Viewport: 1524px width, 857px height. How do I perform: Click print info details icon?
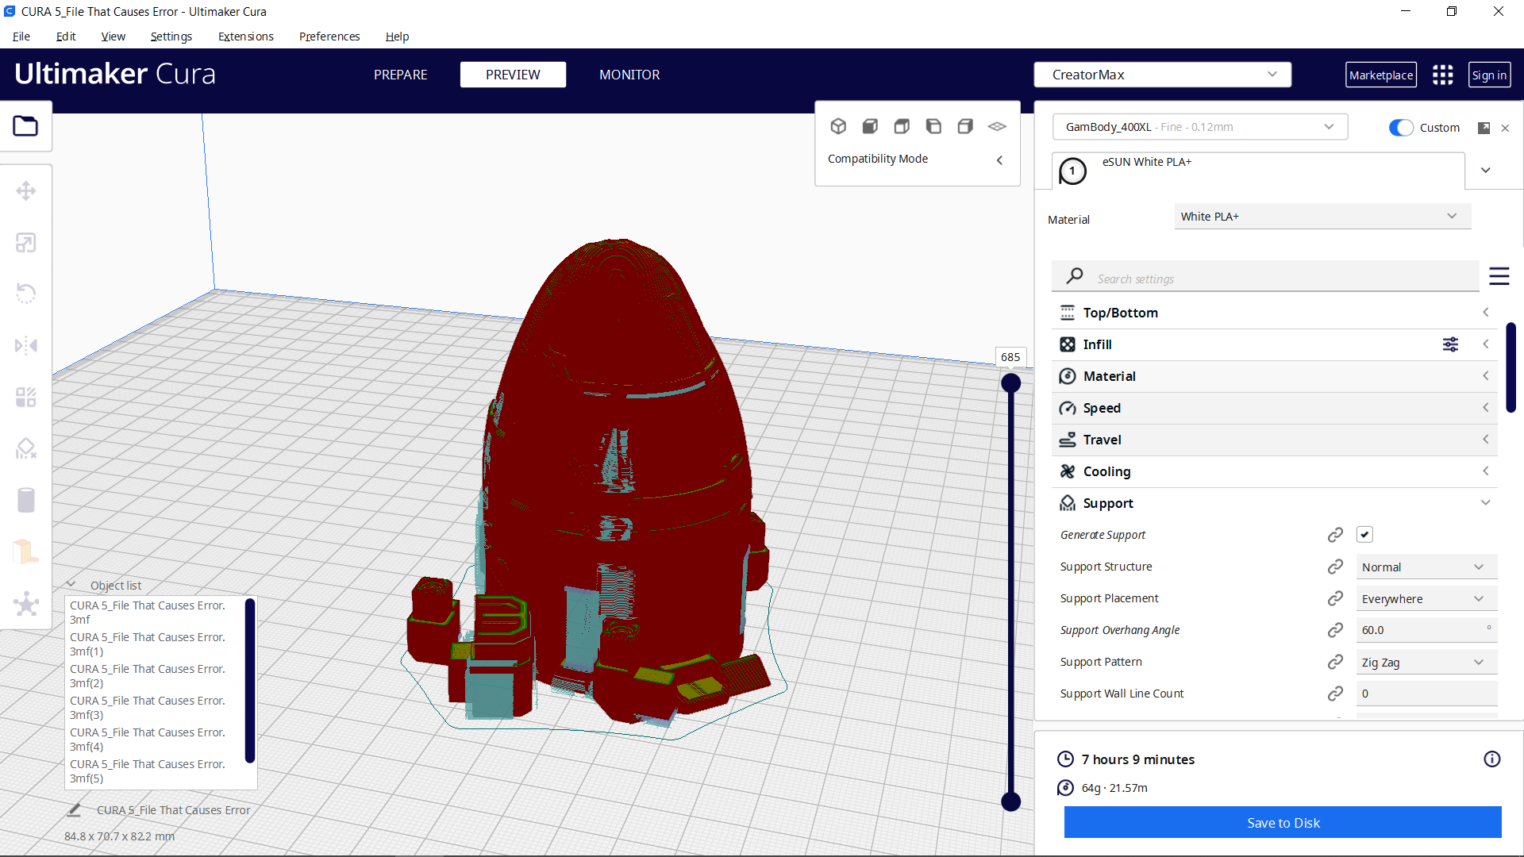click(1491, 759)
